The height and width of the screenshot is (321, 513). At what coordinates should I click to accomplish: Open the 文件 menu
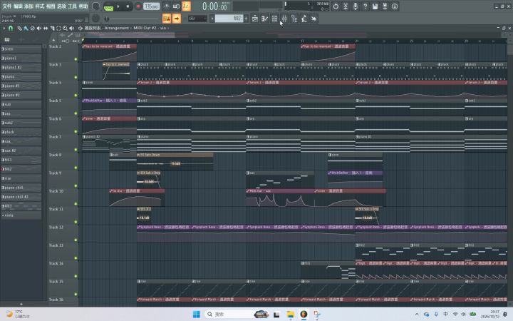[x=7, y=6]
